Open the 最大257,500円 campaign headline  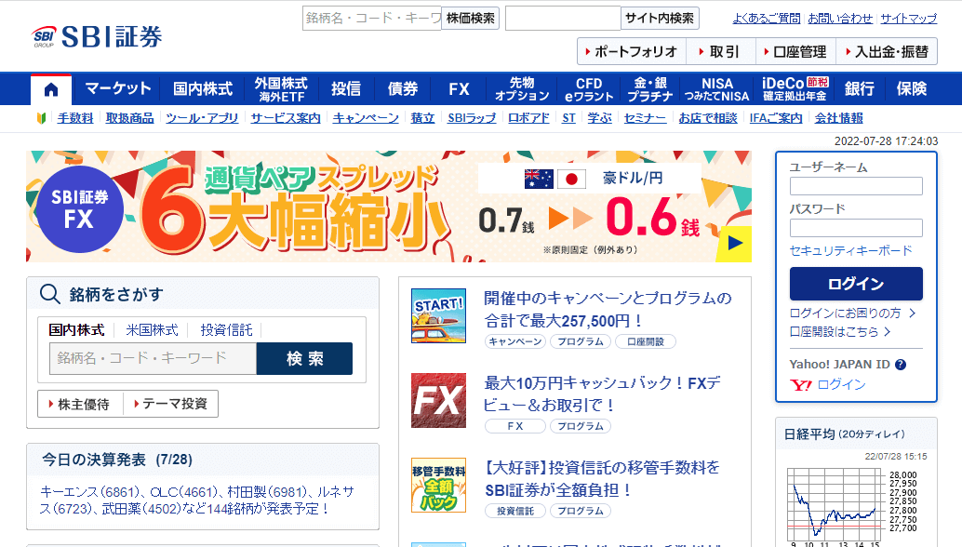coord(608,309)
